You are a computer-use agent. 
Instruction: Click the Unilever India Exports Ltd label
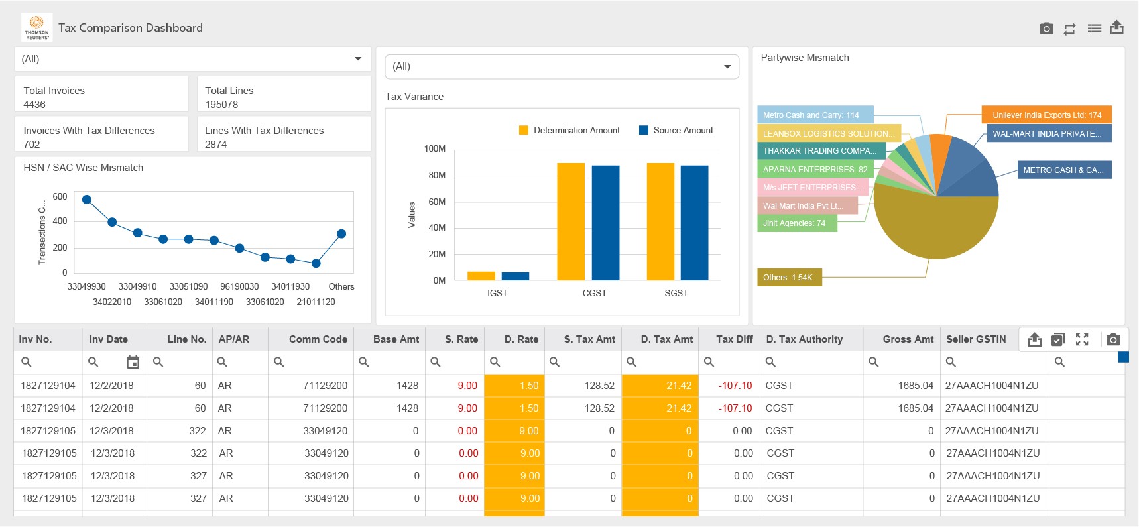[x=1047, y=115]
